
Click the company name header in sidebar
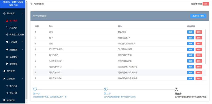(x=13, y=4)
